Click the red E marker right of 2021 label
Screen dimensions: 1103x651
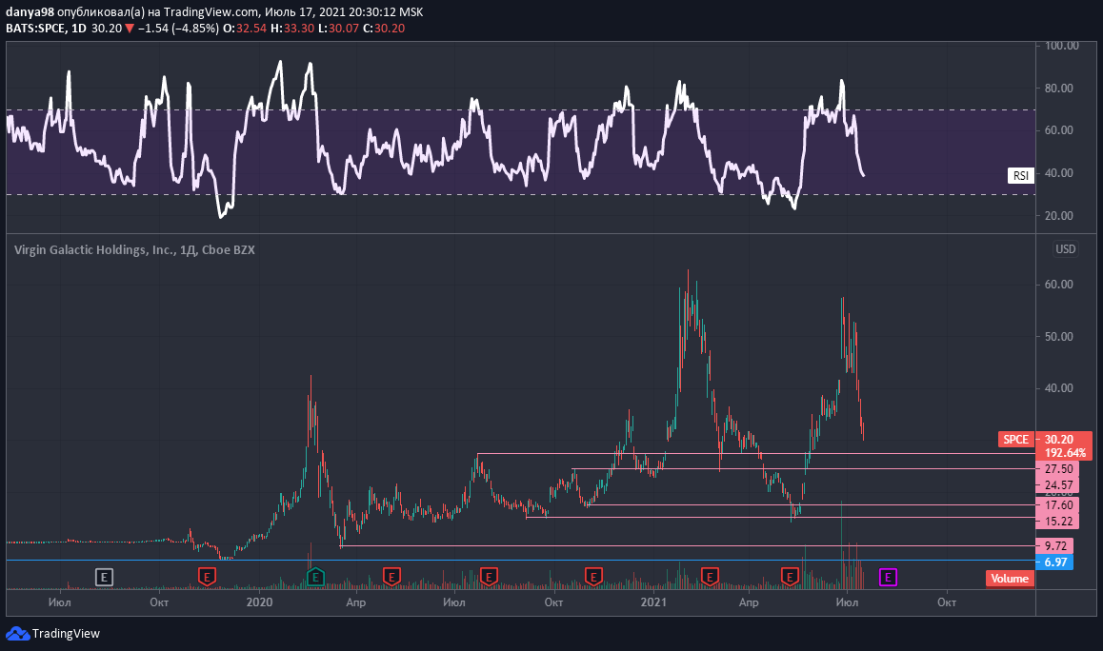tap(710, 578)
